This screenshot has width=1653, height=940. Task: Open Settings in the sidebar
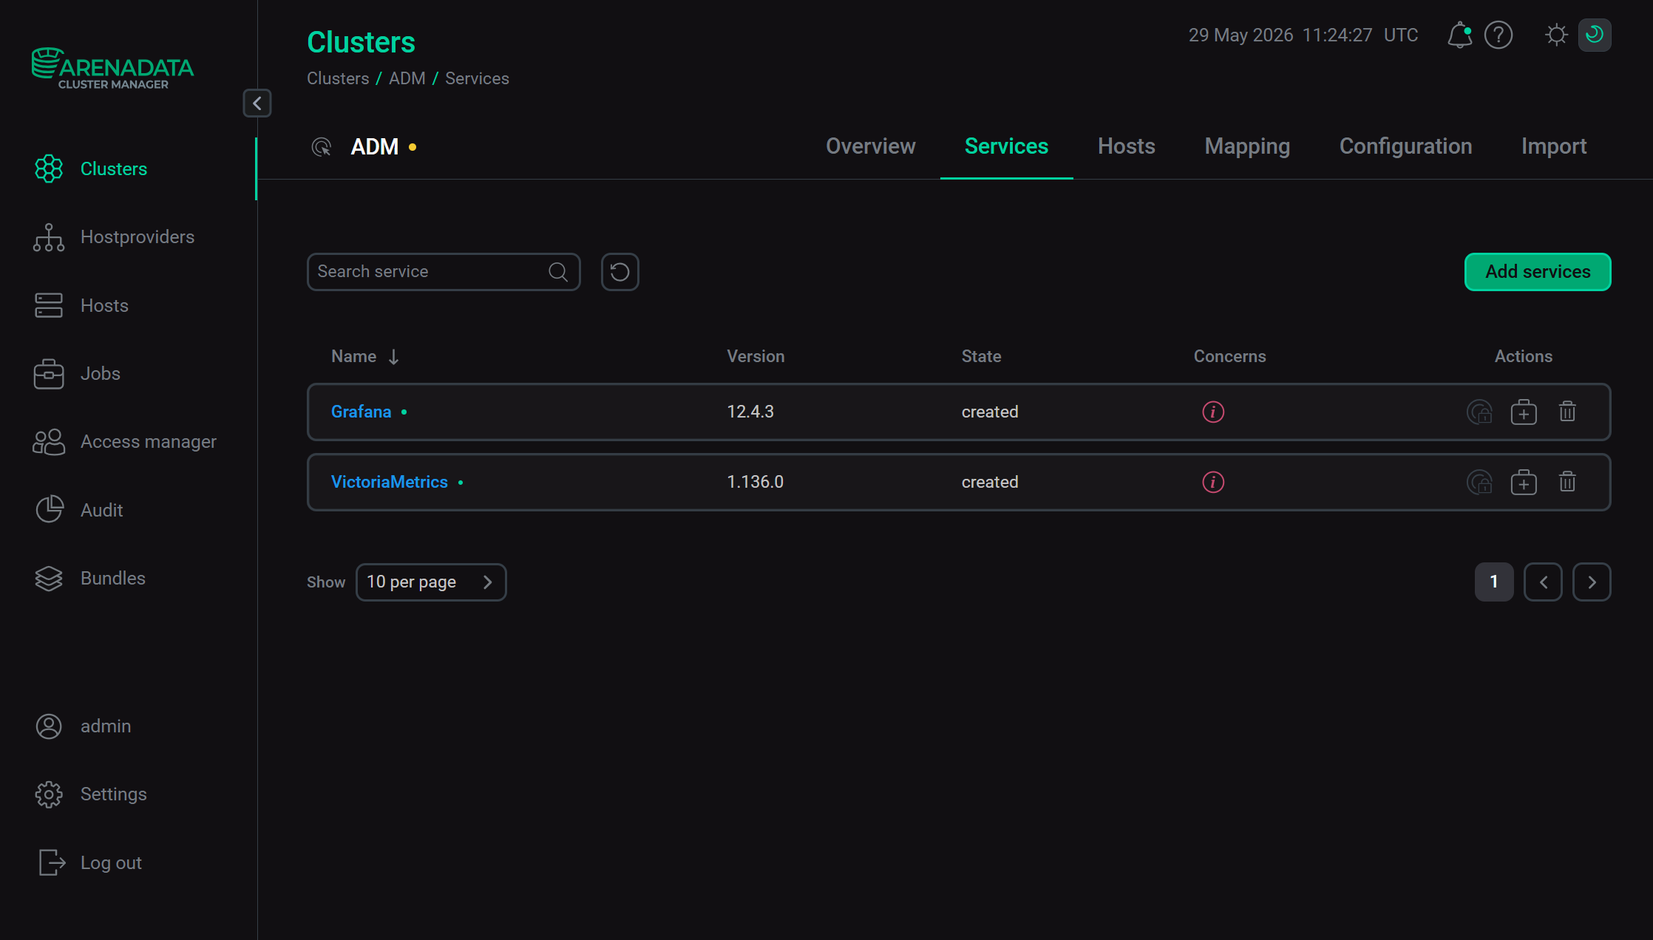pyautogui.click(x=90, y=794)
